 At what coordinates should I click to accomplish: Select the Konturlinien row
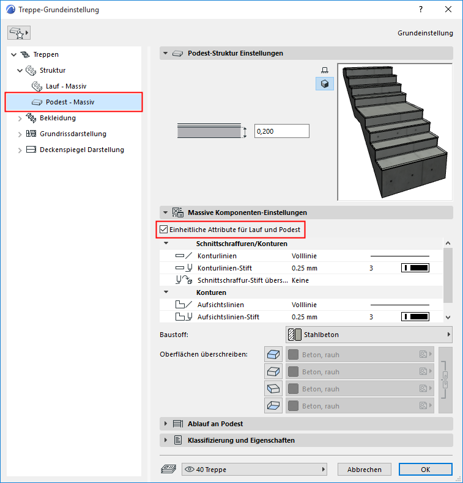tap(301, 256)
